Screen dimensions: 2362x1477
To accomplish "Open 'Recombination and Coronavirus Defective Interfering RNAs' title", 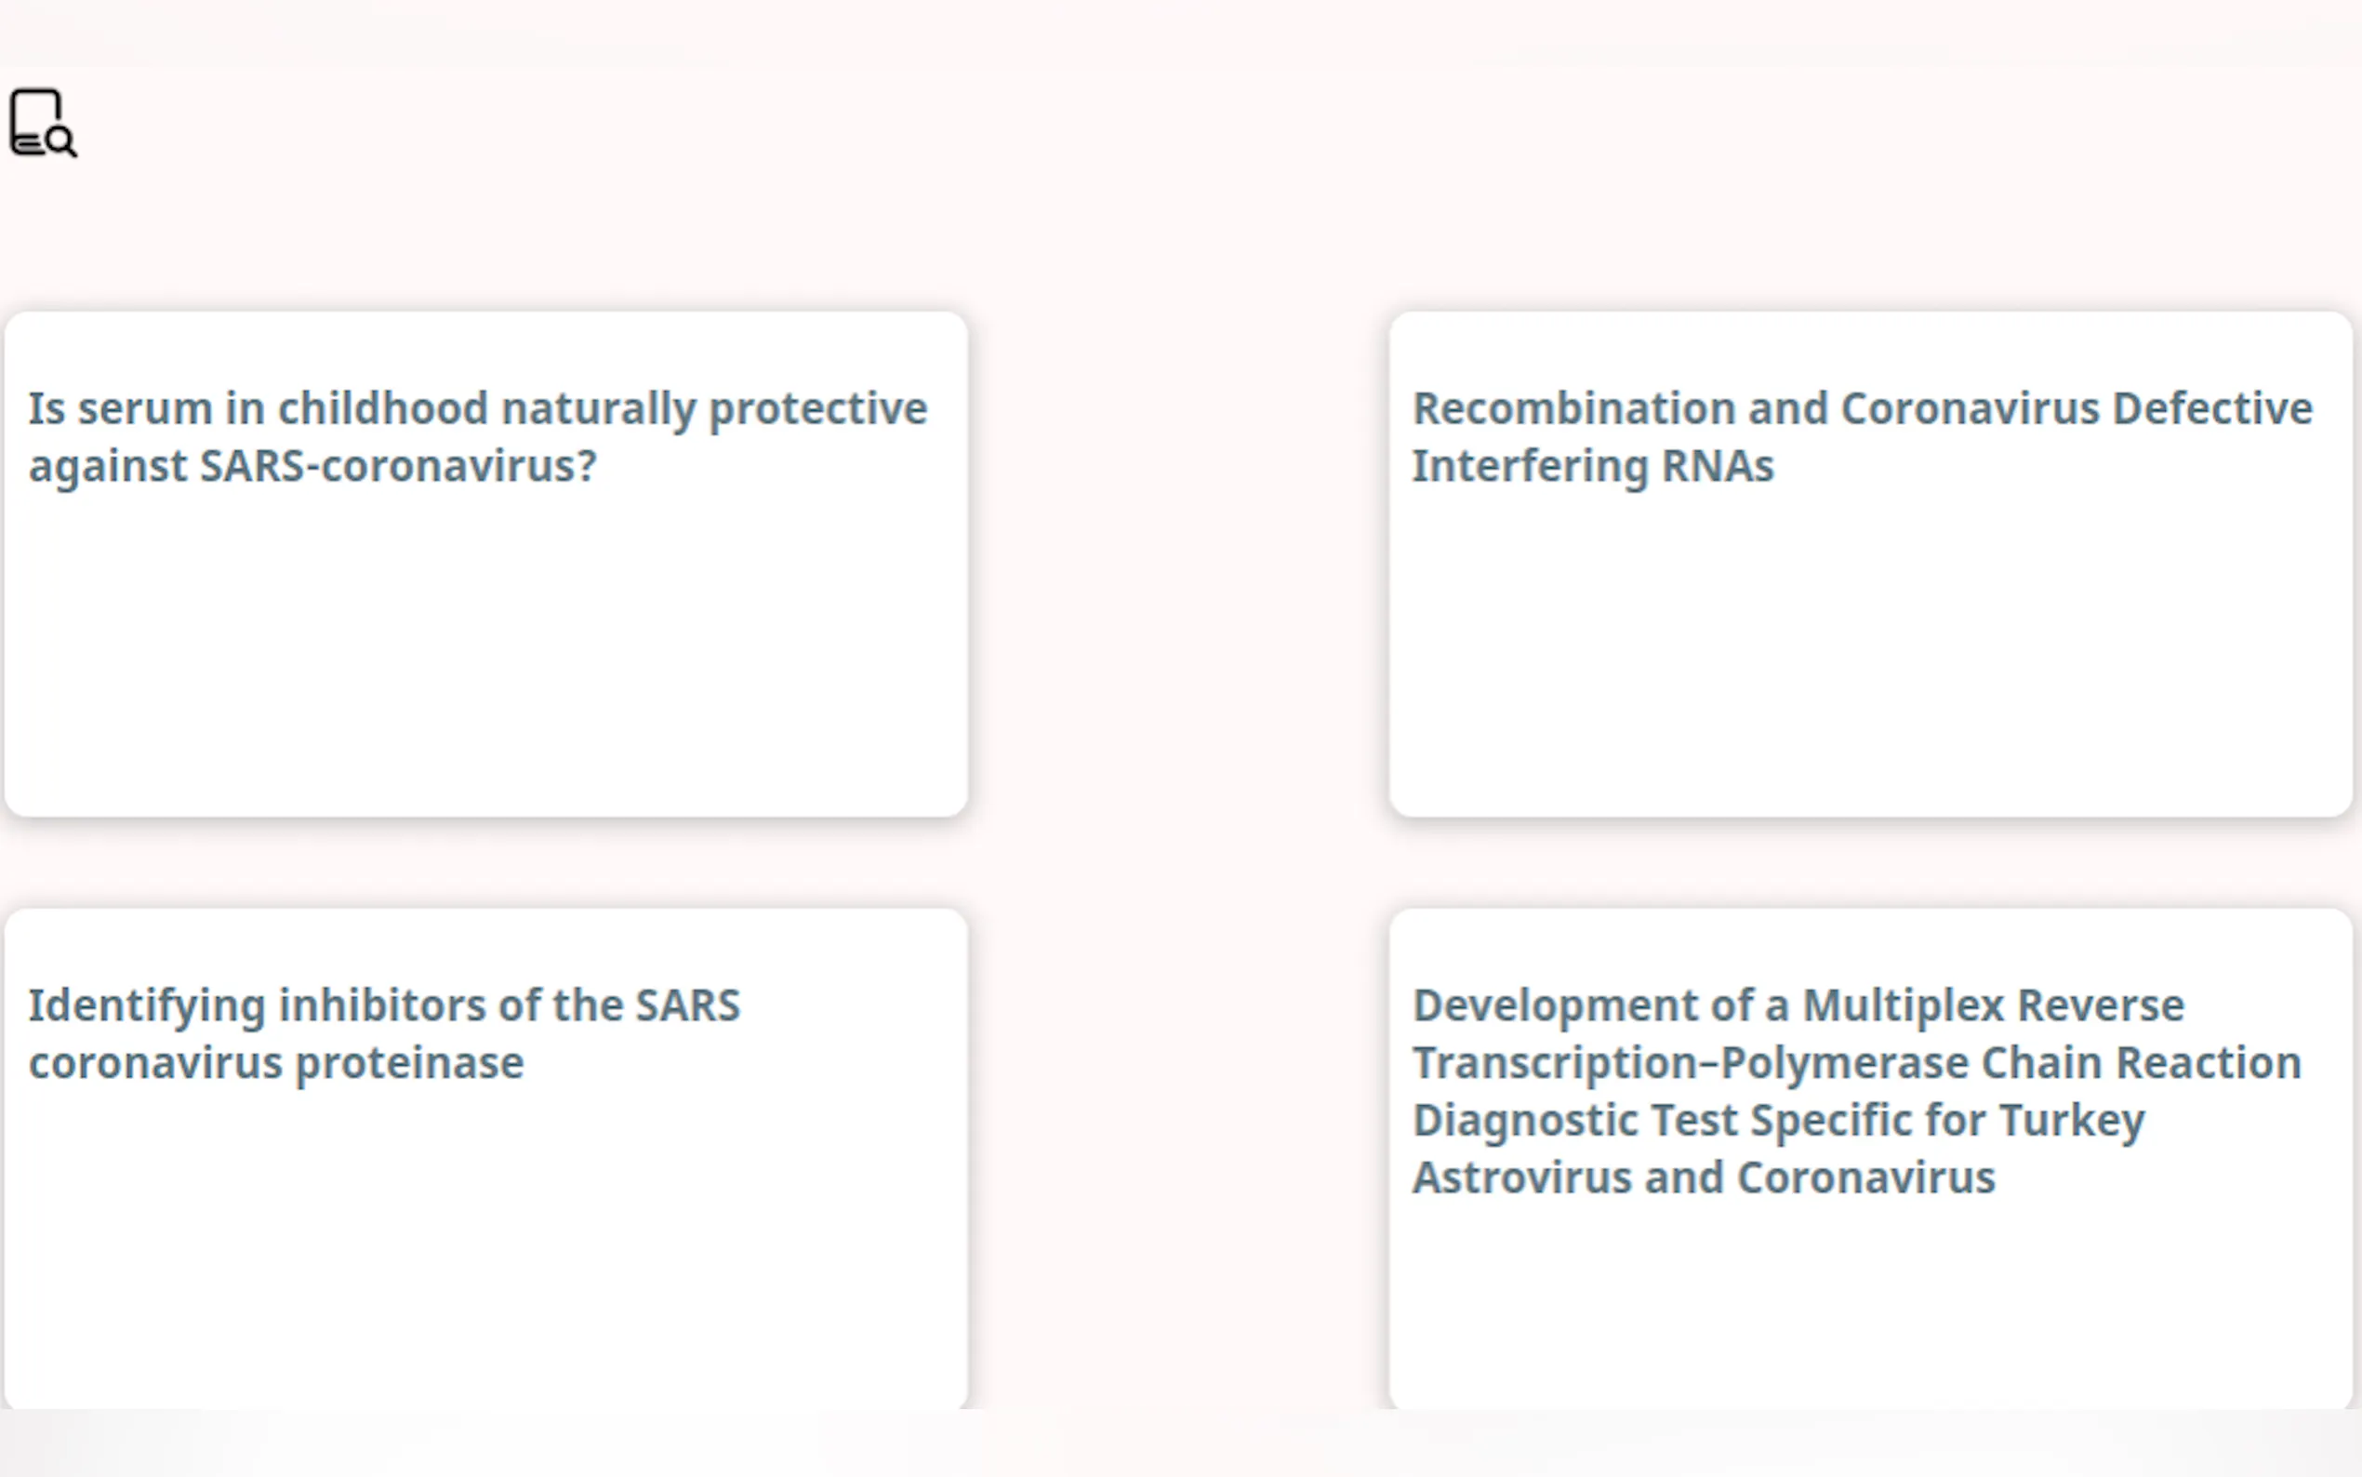I will (1861, 435).
